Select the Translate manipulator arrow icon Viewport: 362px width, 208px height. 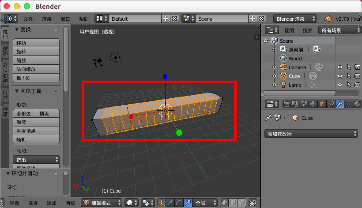(x=170, y=203)
